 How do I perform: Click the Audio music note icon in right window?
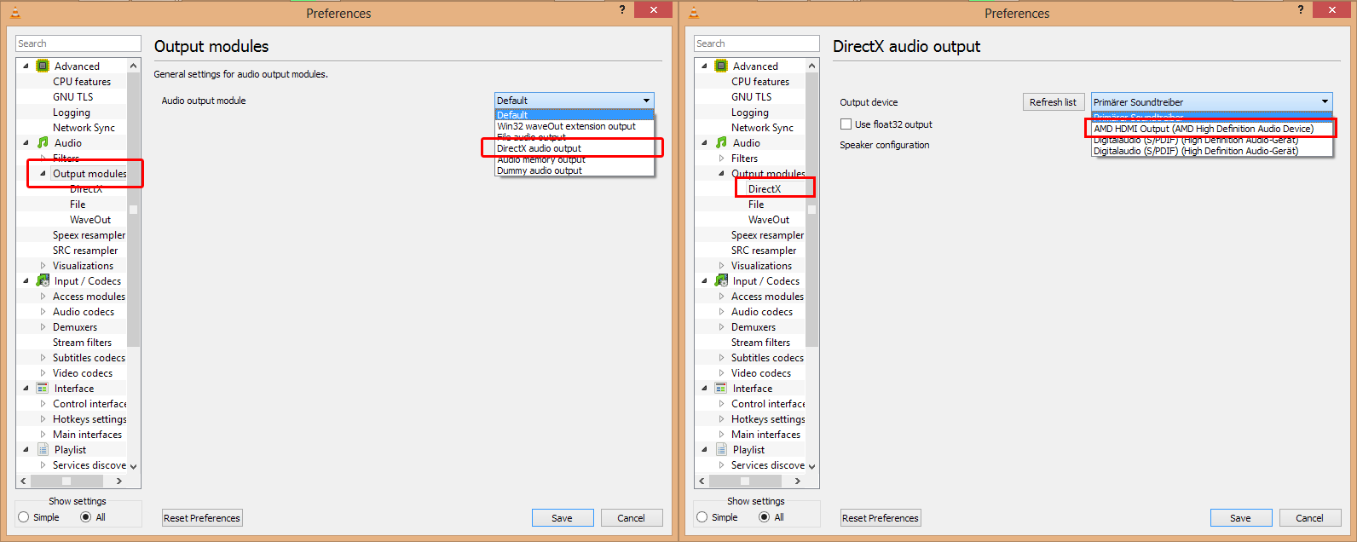click(721, 142)
